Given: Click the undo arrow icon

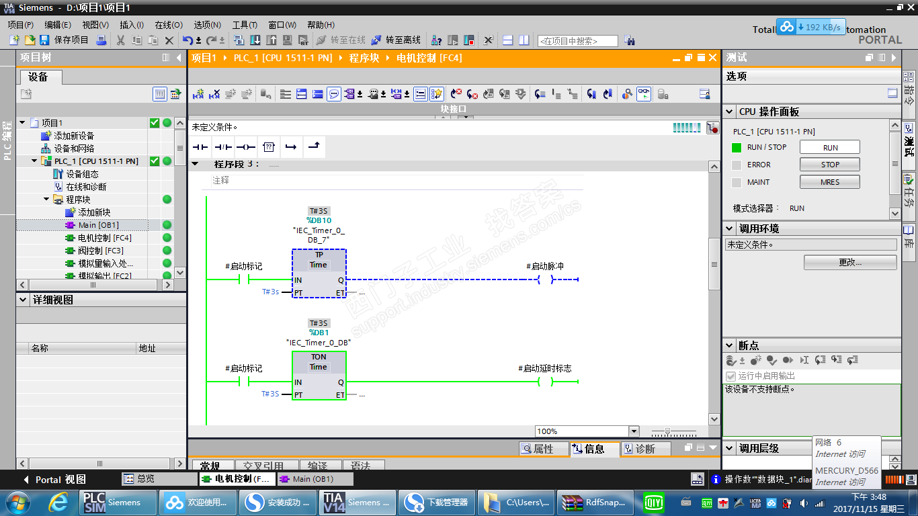Looking at the screenshot, I should click(x=187, y=40).
